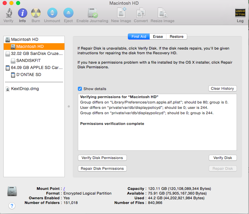249x214 pixels.
Task: Click the Clear History button
Action: pos(222,88)
